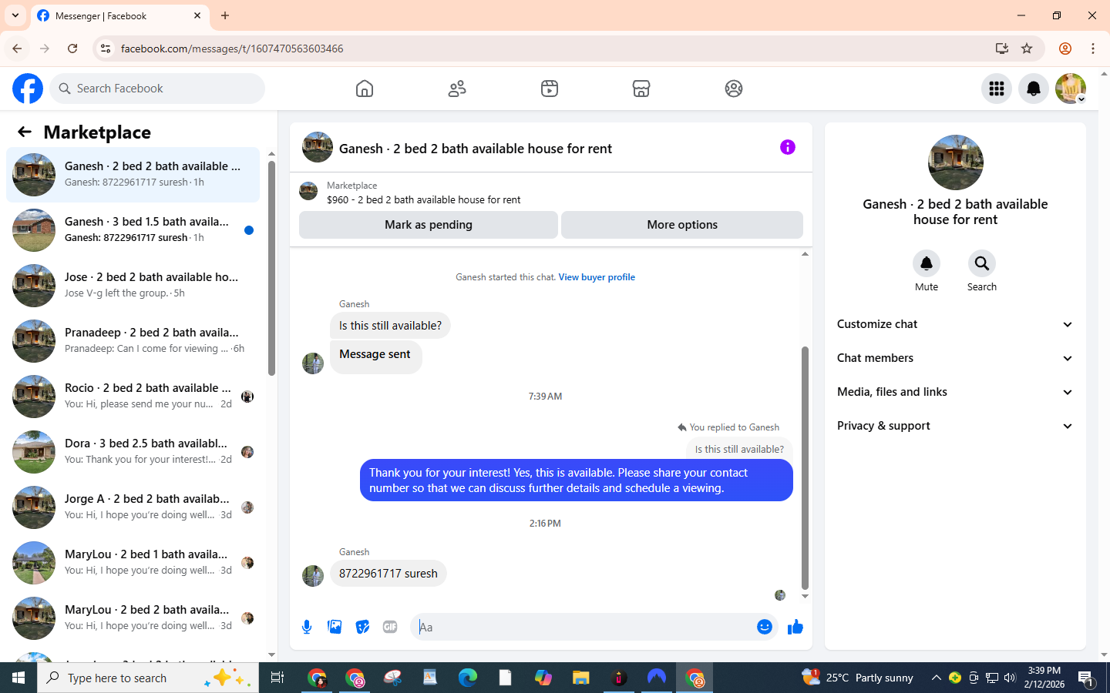Click the chat messages scrollbar
The width and height of the screenshot is (1110, 693).
coord(805,467)
